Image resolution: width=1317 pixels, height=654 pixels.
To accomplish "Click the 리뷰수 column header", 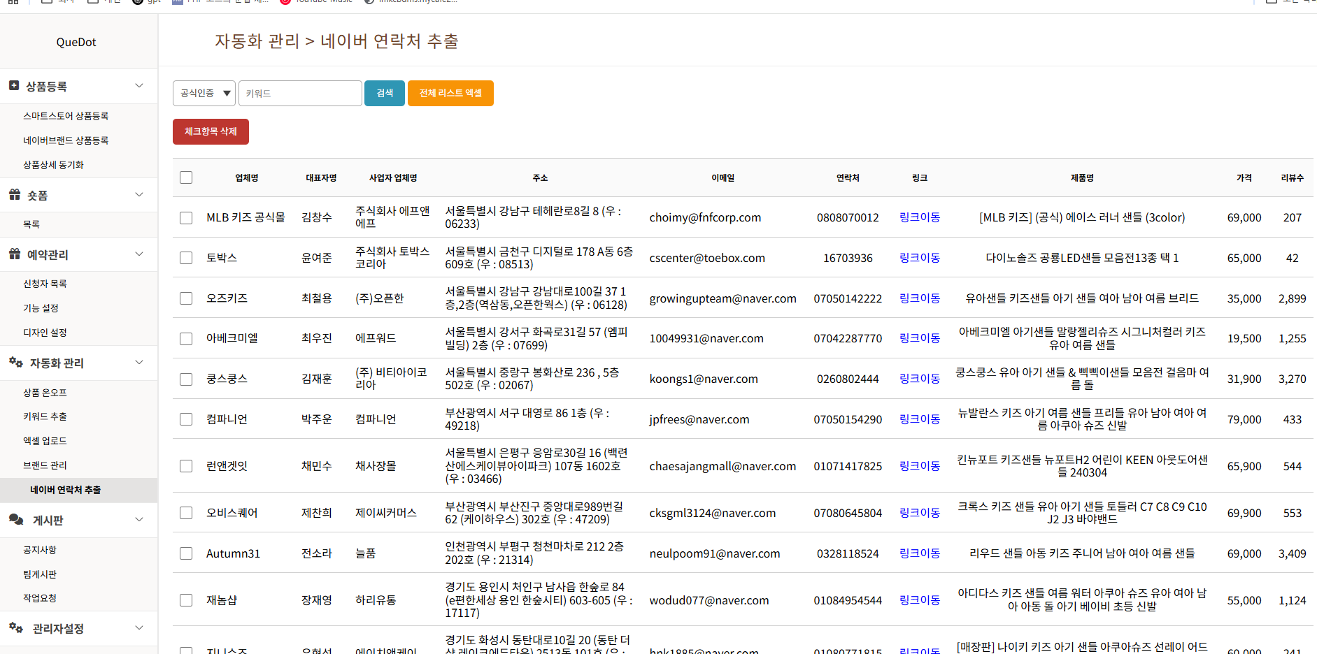I will pos(1292,177).
